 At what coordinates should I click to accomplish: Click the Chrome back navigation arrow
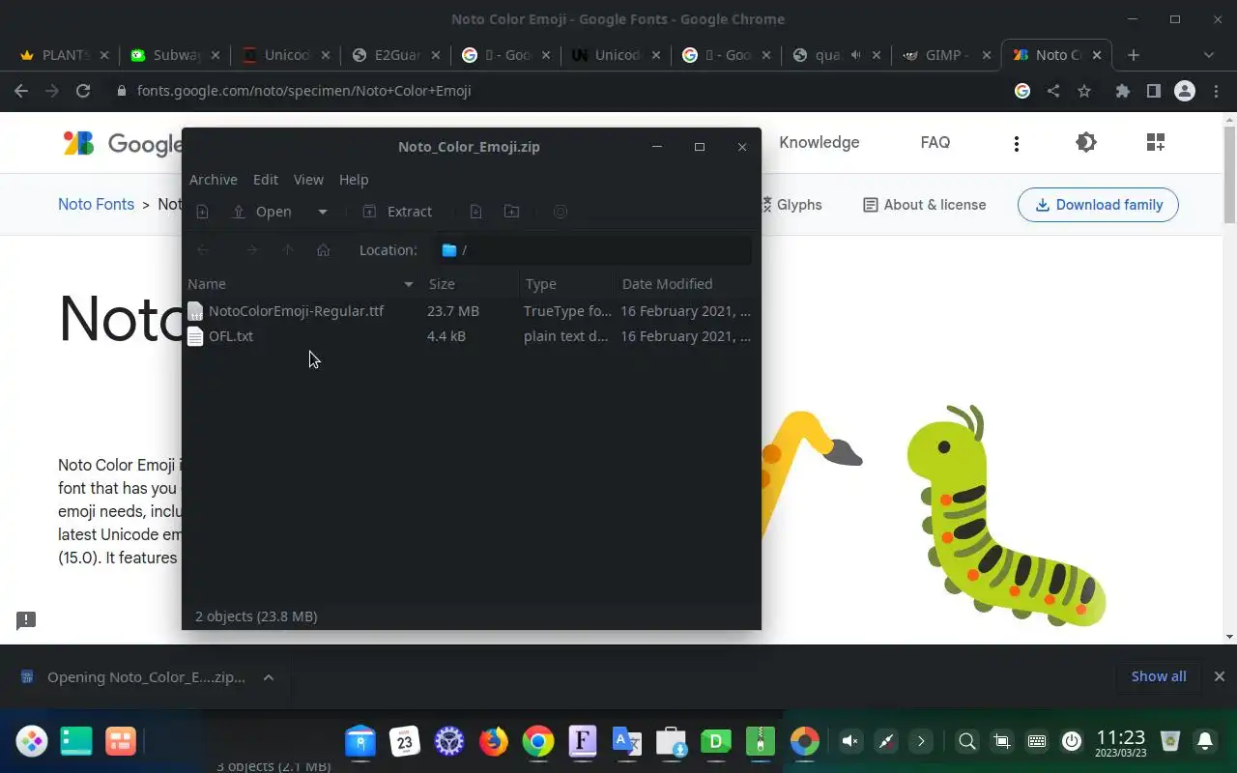point(21,91)
